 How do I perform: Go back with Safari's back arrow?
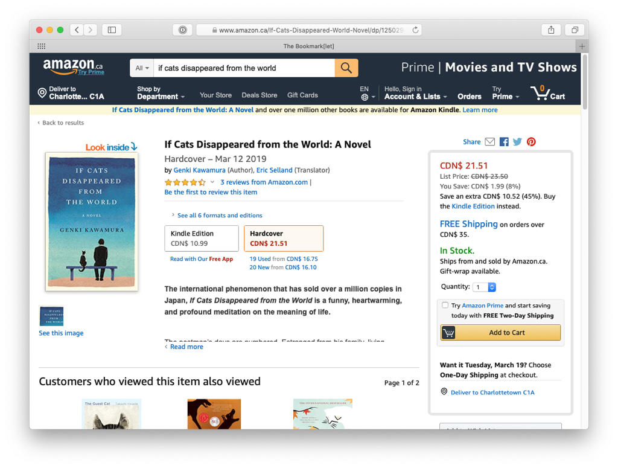pyautogui.click(x=77, y=30)
